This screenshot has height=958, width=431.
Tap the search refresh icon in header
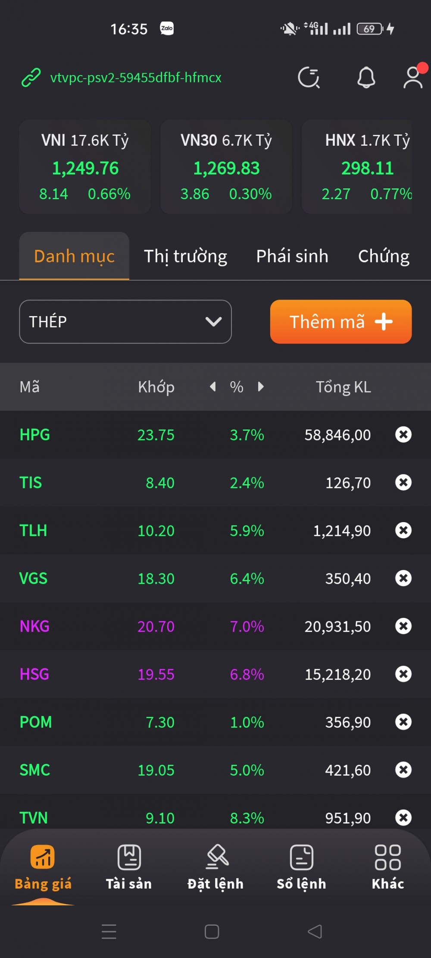[x=309, y=78]
